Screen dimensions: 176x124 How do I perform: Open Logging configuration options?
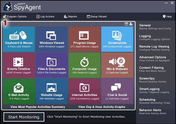(155, 38)
